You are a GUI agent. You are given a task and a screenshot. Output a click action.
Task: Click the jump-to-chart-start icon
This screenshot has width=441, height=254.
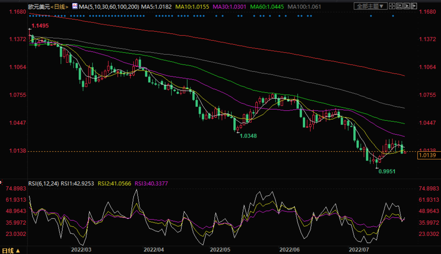pyautogui.click(x=399, y=6)
